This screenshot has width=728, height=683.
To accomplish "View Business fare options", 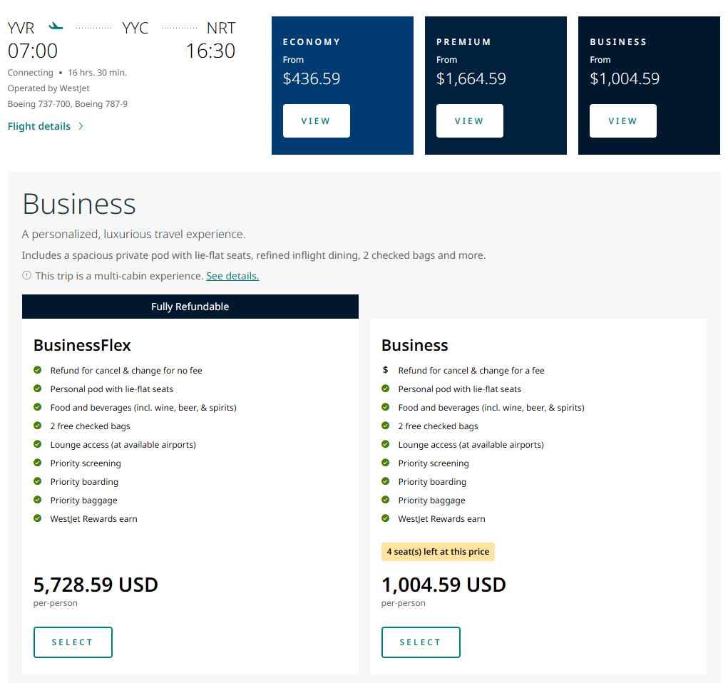I will (622, 120).
